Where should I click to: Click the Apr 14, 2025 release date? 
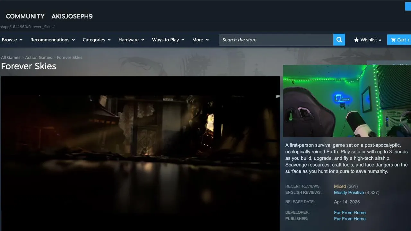347,202
